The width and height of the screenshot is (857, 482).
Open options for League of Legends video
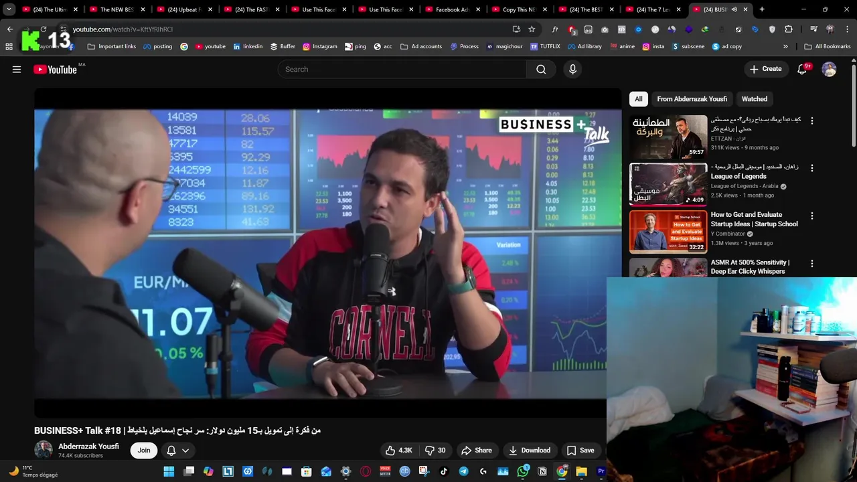[x=812, y=168]
